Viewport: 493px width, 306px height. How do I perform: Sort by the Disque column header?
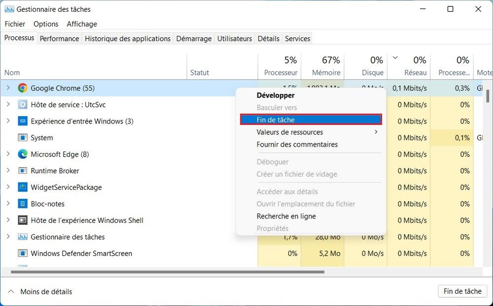click(x=366, y=66)
